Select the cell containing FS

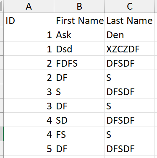click(79, 134)
